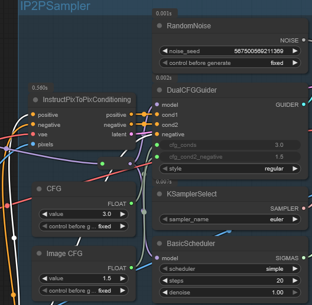The width and height of the screenshot is (312, 305).
Task: Select the IP2PSampler group title
Action: 55,6
